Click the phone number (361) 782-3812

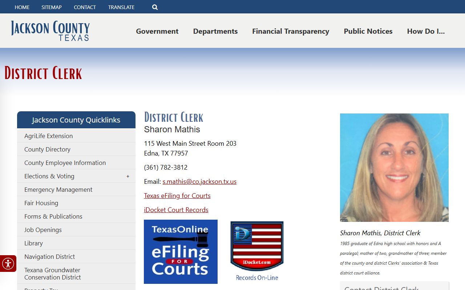[166, 167]
